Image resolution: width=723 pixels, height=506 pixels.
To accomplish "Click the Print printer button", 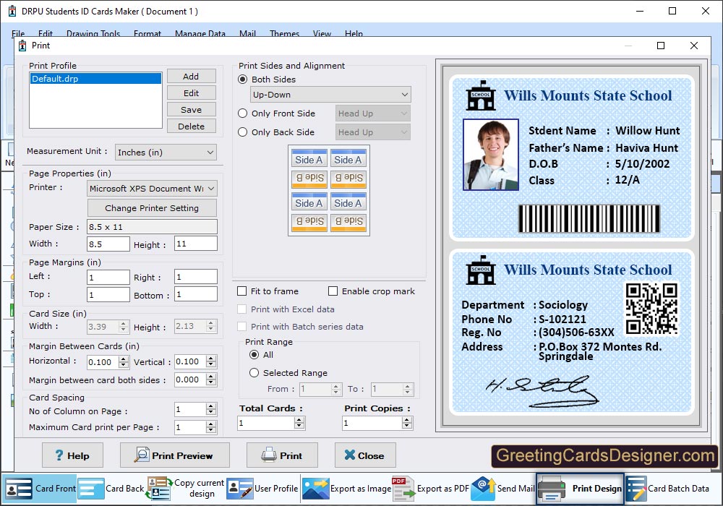I will [282, 455].
